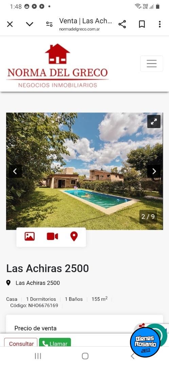
Task: Click the Norma Del Greco logo
Action: pos(57,66)
